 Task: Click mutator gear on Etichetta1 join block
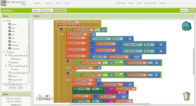click(x=108, y=89)
